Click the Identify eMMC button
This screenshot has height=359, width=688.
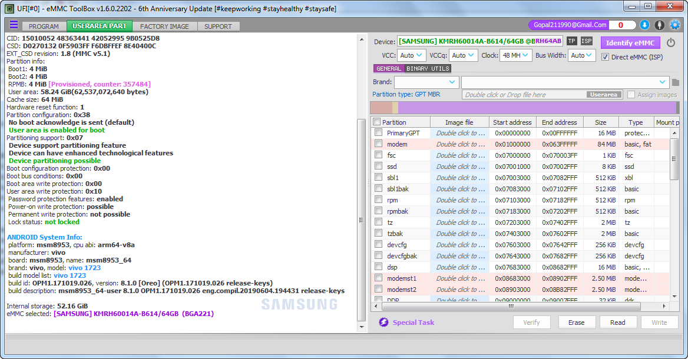(630, 42)
